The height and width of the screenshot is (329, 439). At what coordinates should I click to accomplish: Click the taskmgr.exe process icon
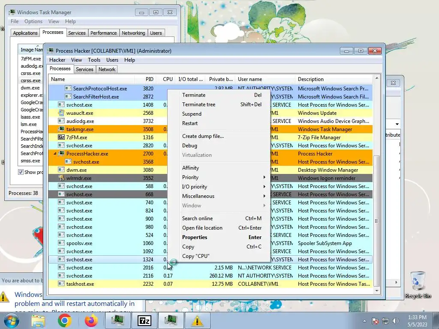coord(61,129)
